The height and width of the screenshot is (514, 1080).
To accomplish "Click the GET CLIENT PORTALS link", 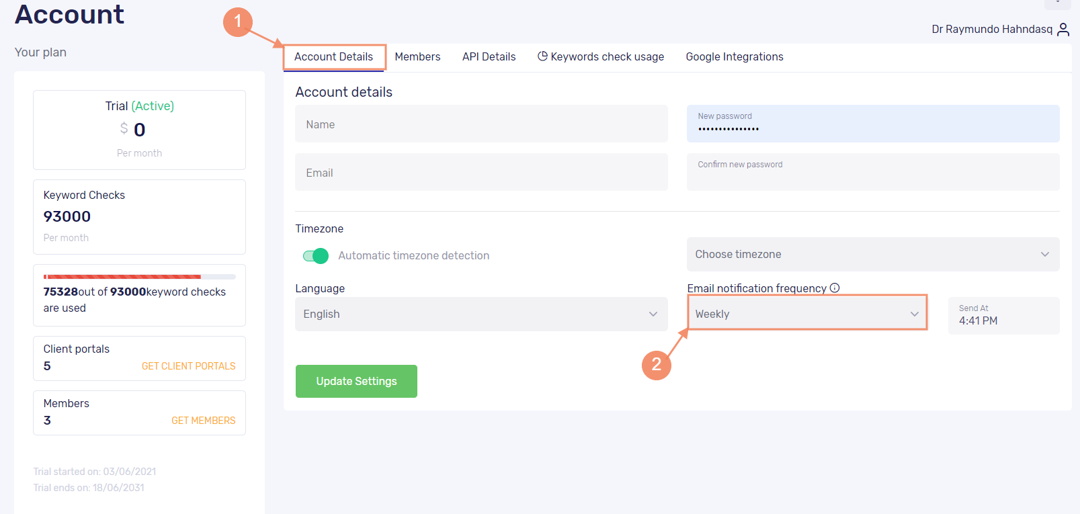I will click(x=188, y=366).
